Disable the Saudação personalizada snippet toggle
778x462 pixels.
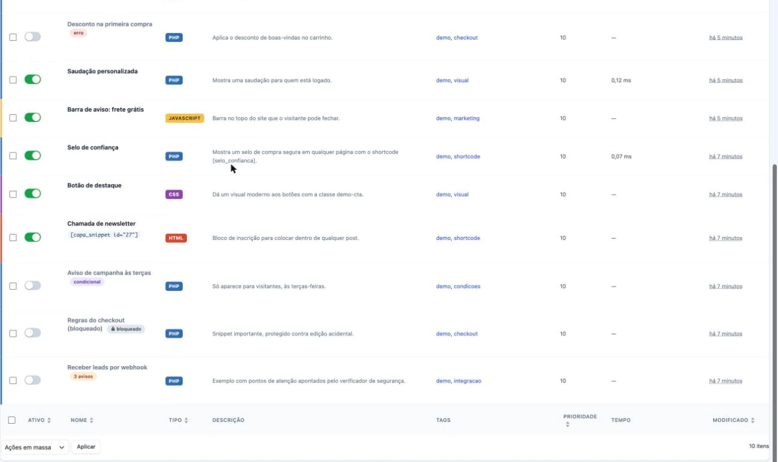click(x=32, y=80)
